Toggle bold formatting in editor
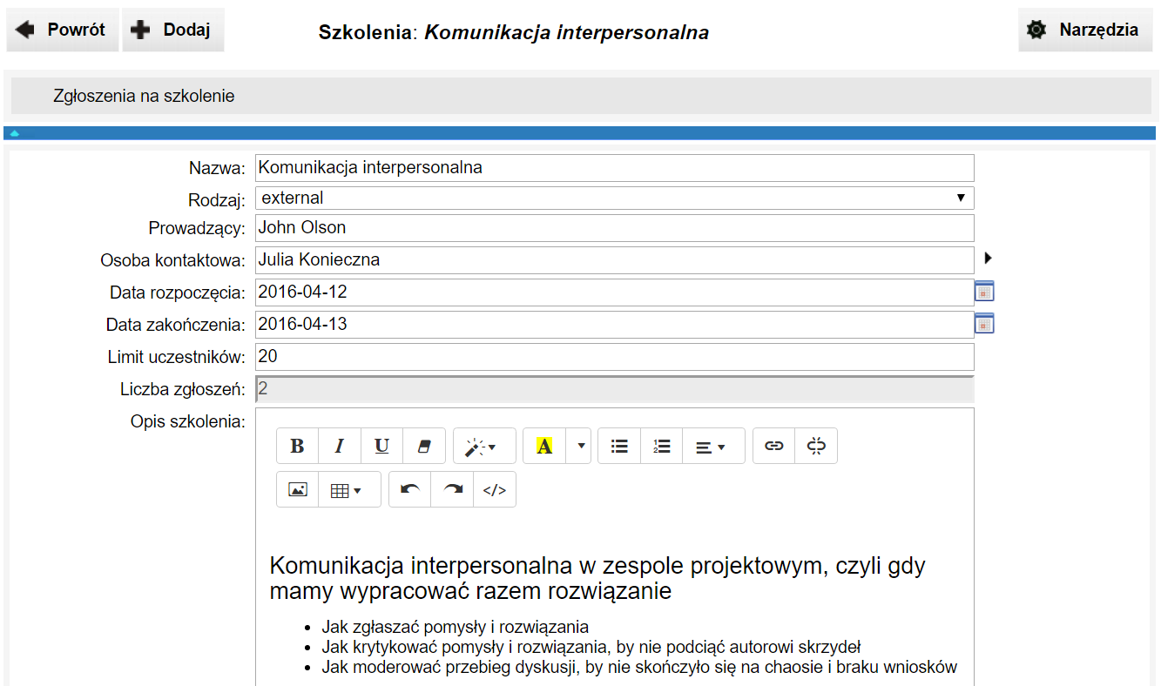 click(x=297, y=446)
